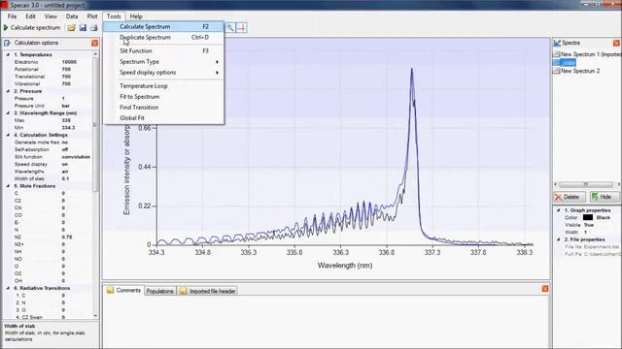622x349 pixels.
Task: Click the Delete button in Spectra panel
Action: click(x=569, y=197)
